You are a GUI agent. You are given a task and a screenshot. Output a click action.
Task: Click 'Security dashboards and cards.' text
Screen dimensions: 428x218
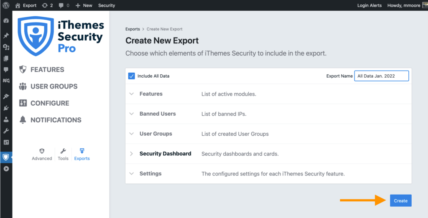click(240, 154)
